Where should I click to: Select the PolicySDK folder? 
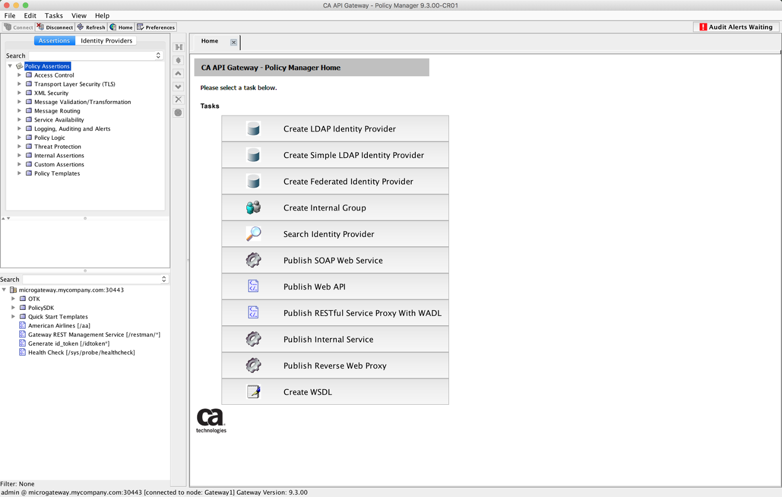(x=41, y=308)
